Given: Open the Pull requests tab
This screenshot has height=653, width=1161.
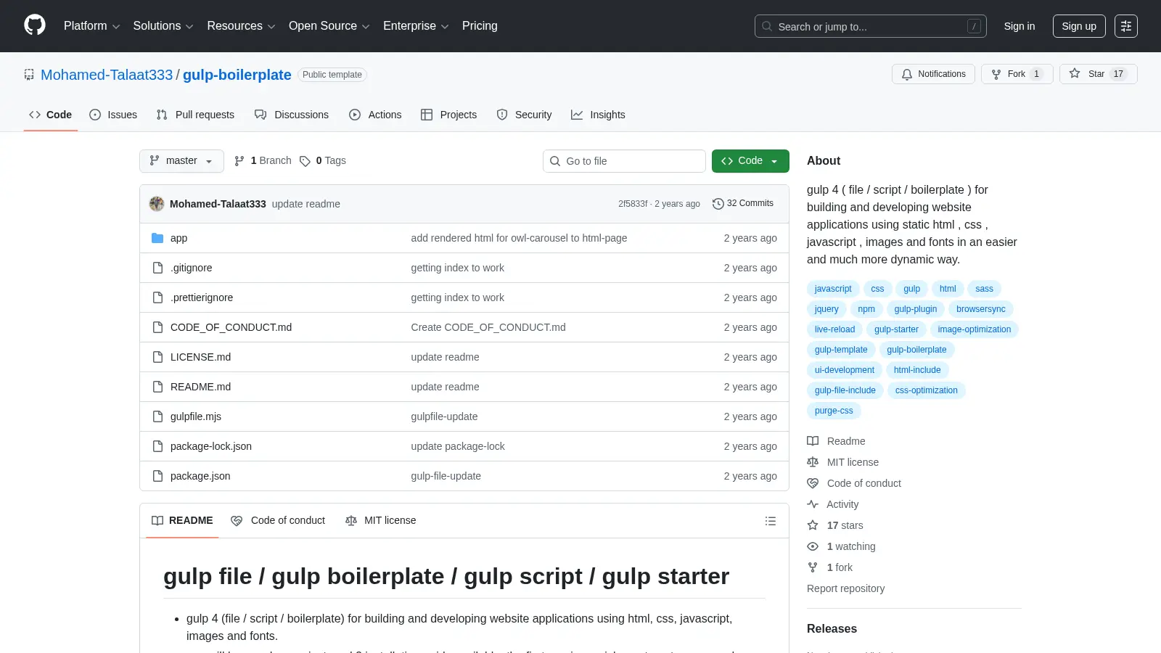Looking at the screenshot, I should point(195,115).
